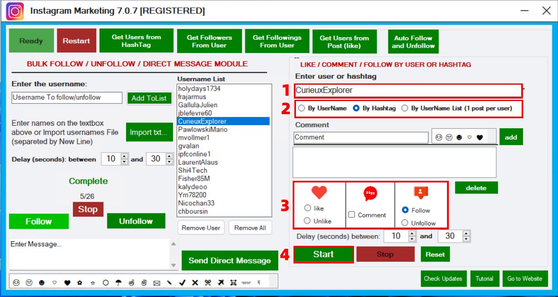Click the Send Direct Message button
The height and width of the screenshot is (297, 558).
click(229, 261)
